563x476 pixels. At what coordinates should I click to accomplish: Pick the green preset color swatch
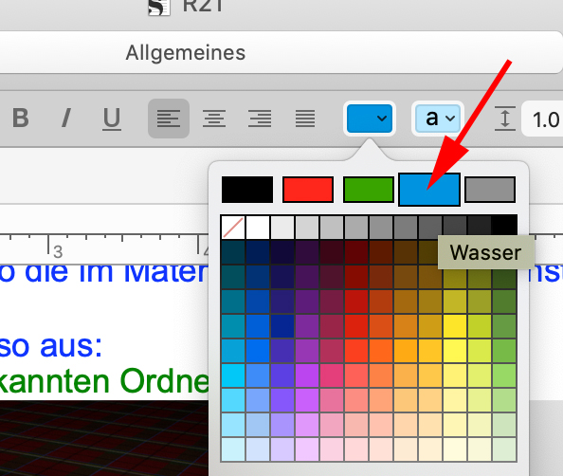point(369,190)
